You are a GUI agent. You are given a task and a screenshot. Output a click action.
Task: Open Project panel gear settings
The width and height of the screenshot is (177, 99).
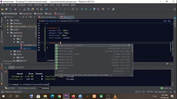(31, 17)
